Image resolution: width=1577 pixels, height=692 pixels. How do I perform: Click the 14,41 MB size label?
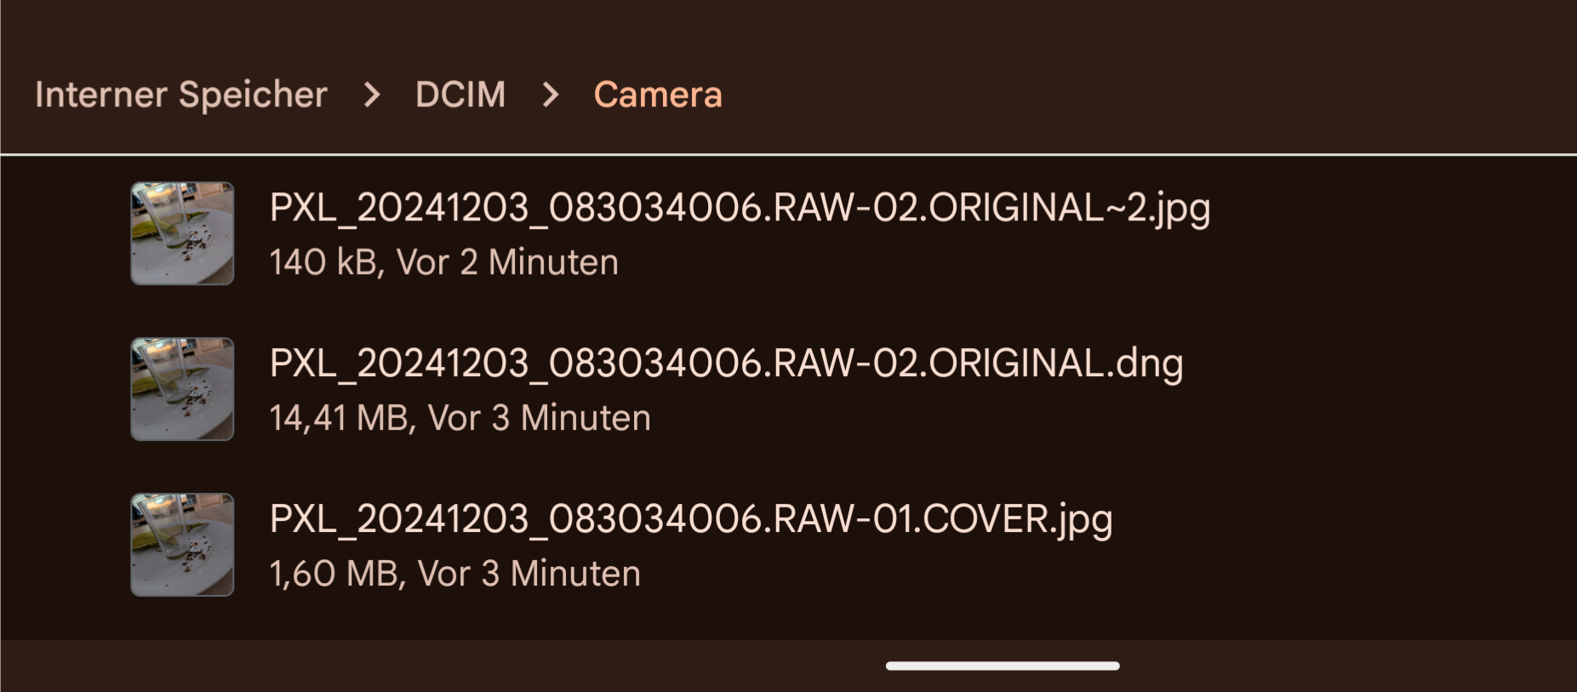[x=339, y=418]
